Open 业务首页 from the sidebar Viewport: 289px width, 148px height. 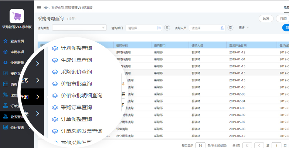[17, 41]
